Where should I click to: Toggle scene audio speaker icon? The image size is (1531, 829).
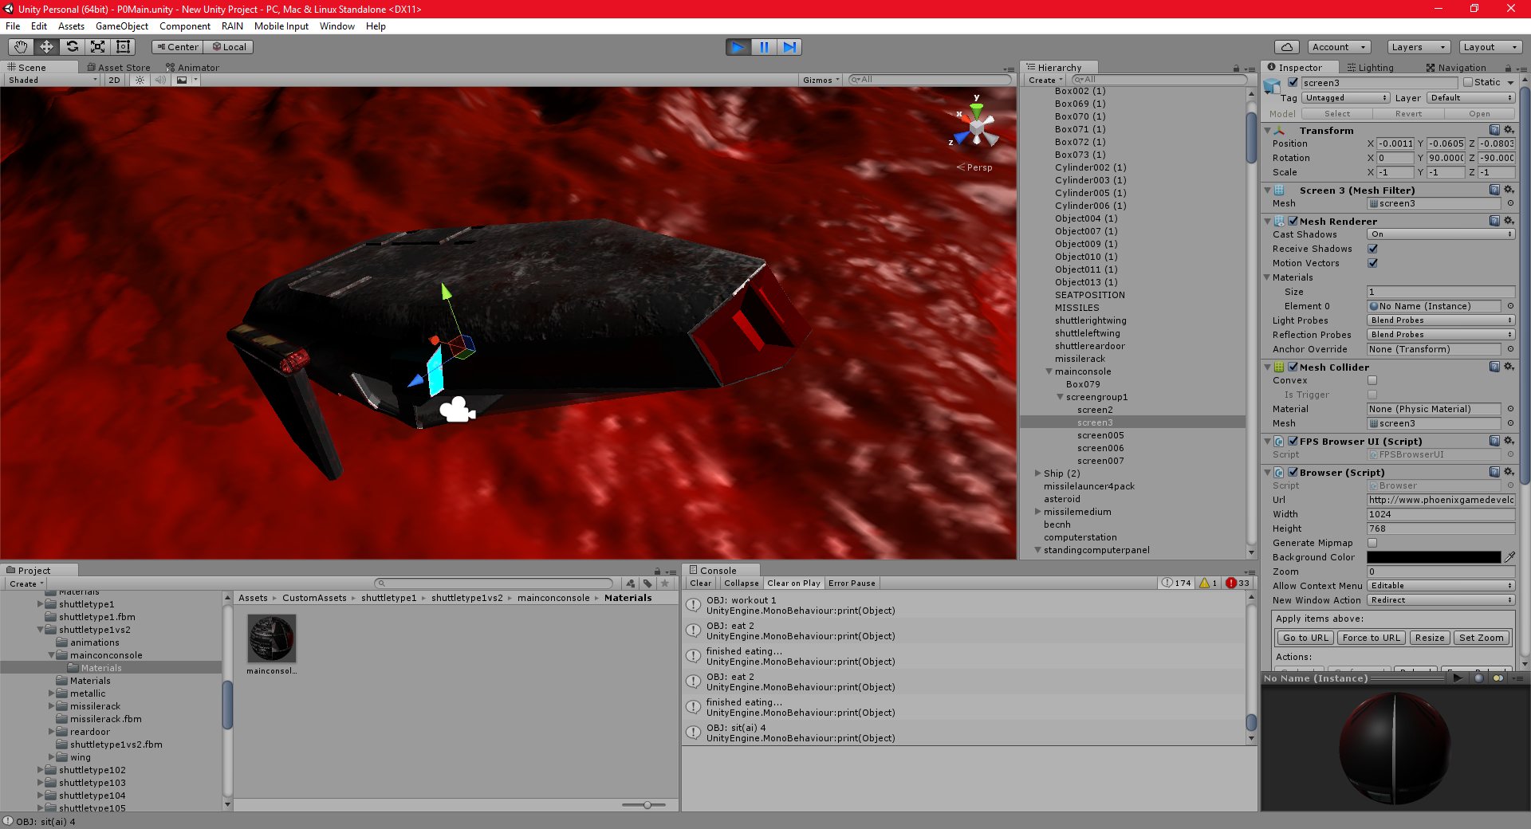click(x=160, y=80)
